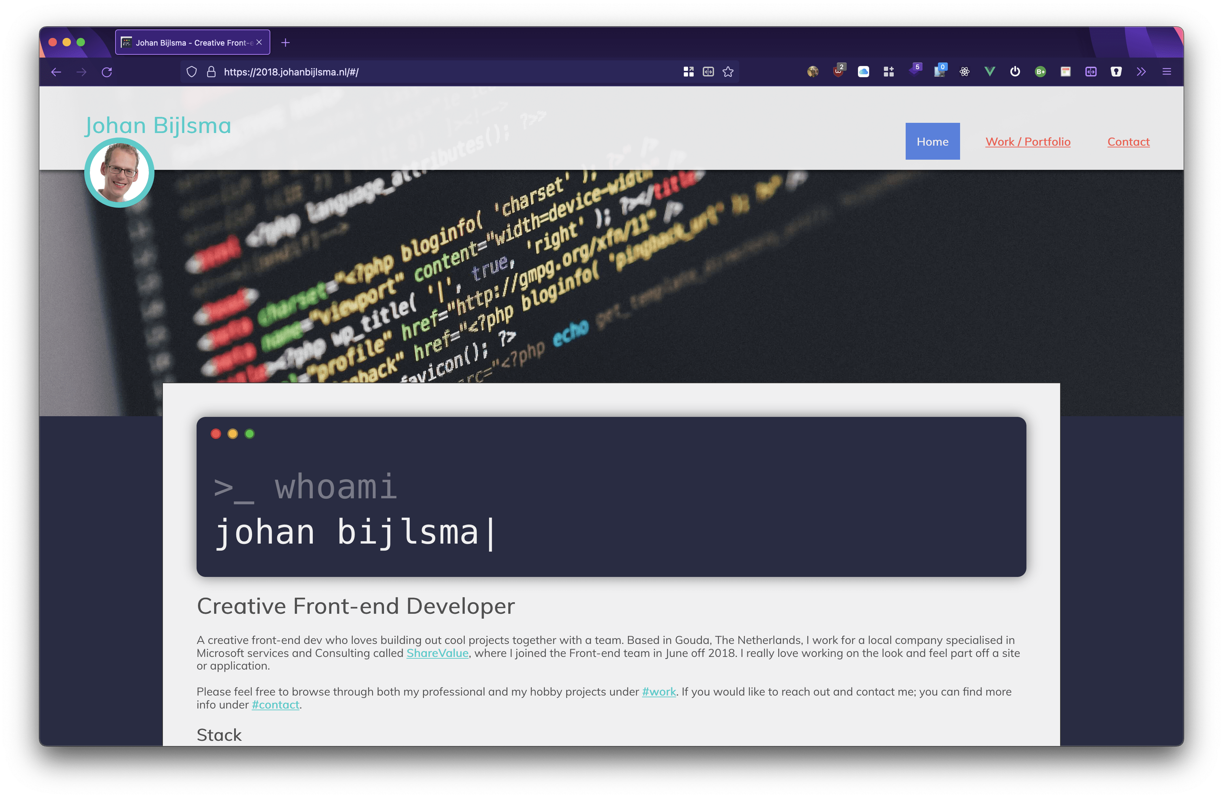The image size is (1223, 798).
Task: Click the Stack heading
Action: point(219,735)
